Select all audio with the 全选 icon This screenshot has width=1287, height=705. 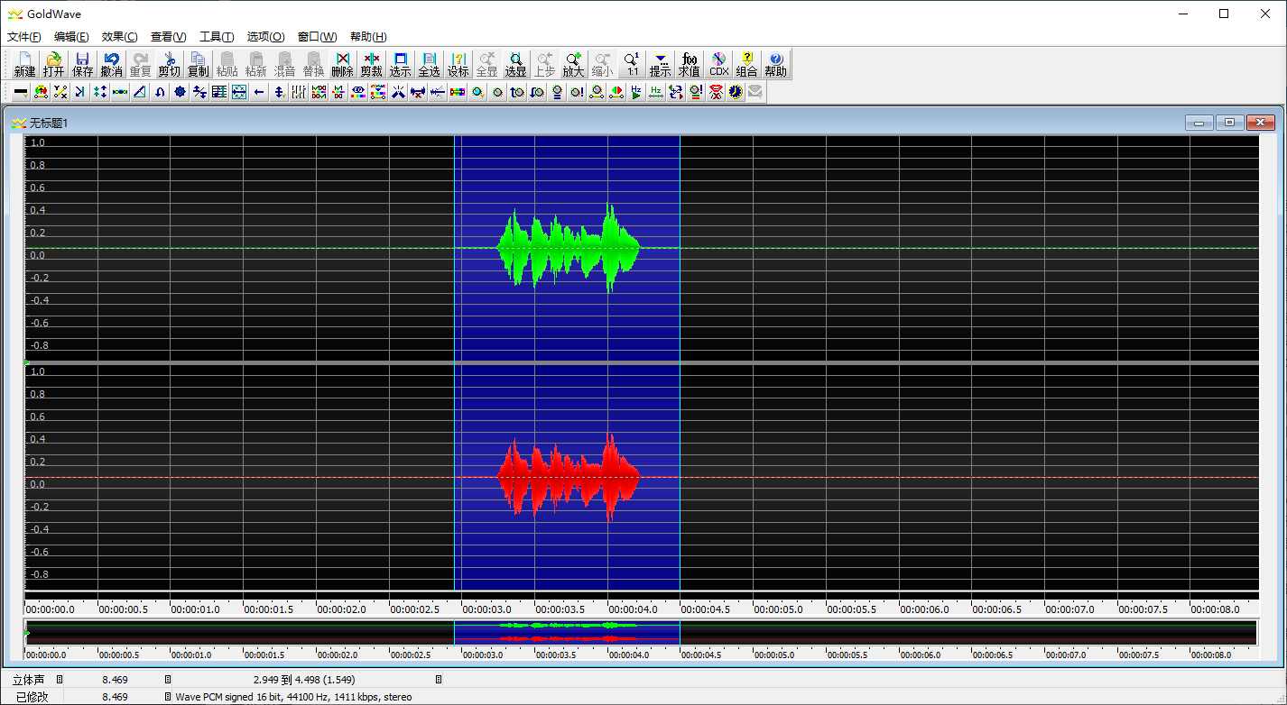click(x=429, y=63)
